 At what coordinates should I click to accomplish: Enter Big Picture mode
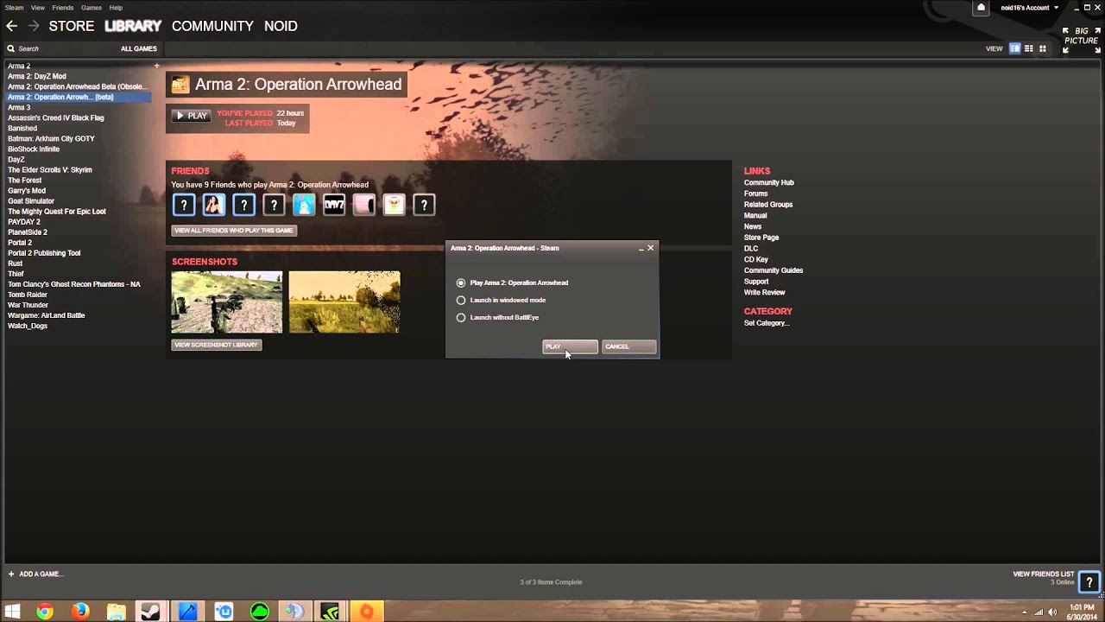[1081, 40]
